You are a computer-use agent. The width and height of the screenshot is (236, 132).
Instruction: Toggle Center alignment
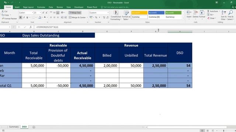(54, 18)
